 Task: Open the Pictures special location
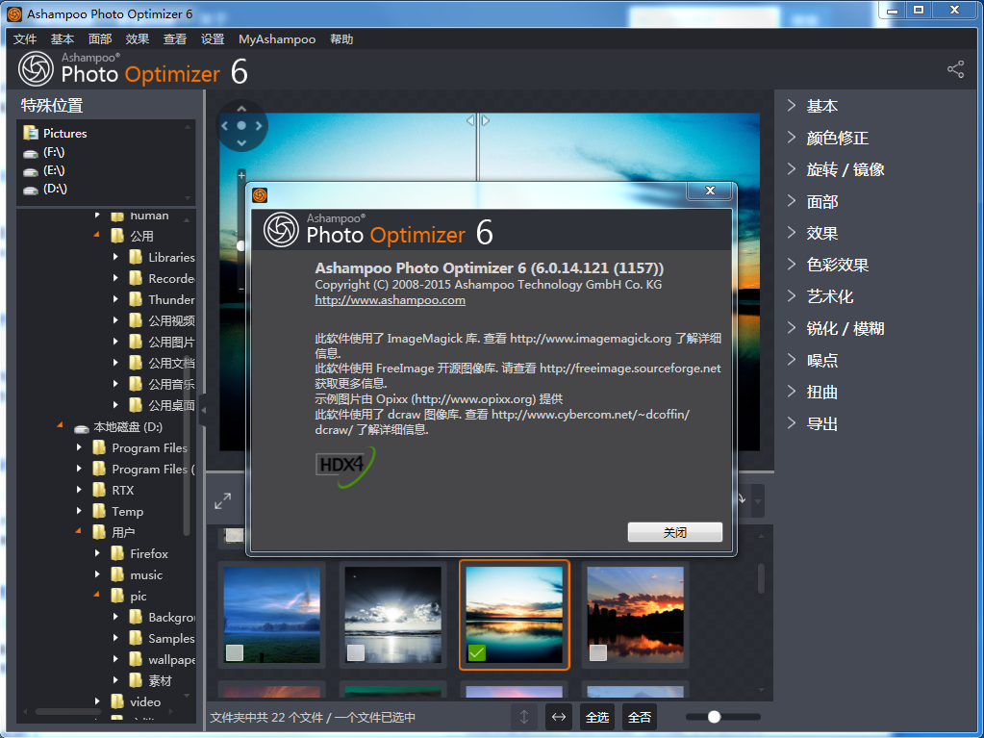point(64,134)
